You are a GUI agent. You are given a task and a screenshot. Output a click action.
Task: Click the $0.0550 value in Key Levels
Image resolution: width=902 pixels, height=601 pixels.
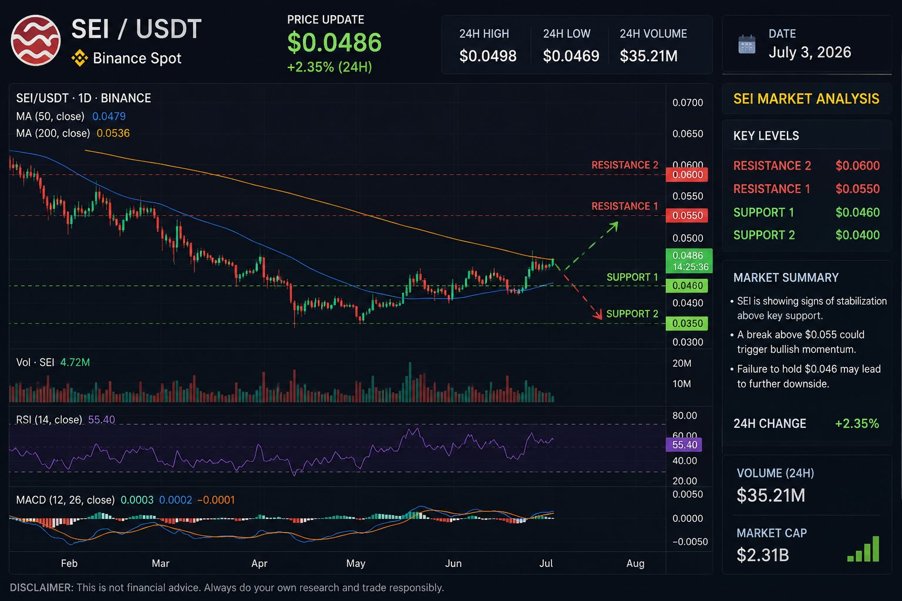(x=857, y=189)
